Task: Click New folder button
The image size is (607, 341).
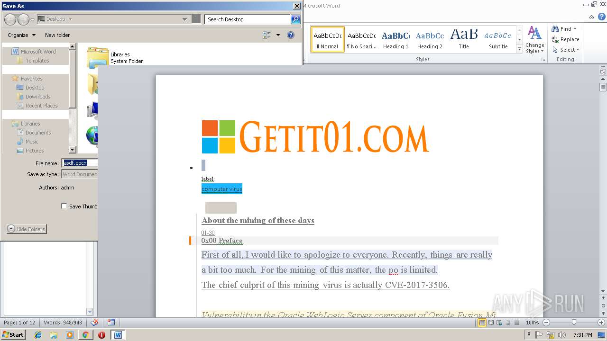Action: 57,35
